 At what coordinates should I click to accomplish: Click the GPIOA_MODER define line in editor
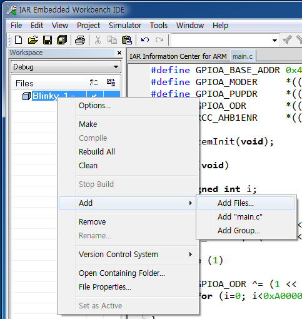click(226, 82)
